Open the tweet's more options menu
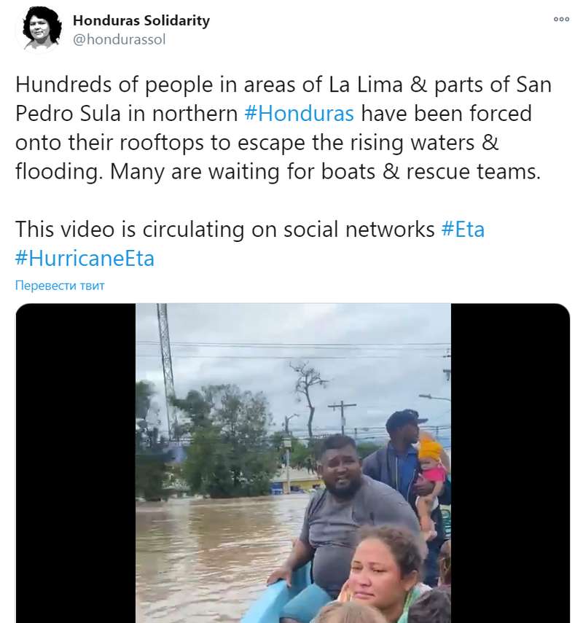The height and width of the screenshot is (623, 583). (x=561, y=19)
